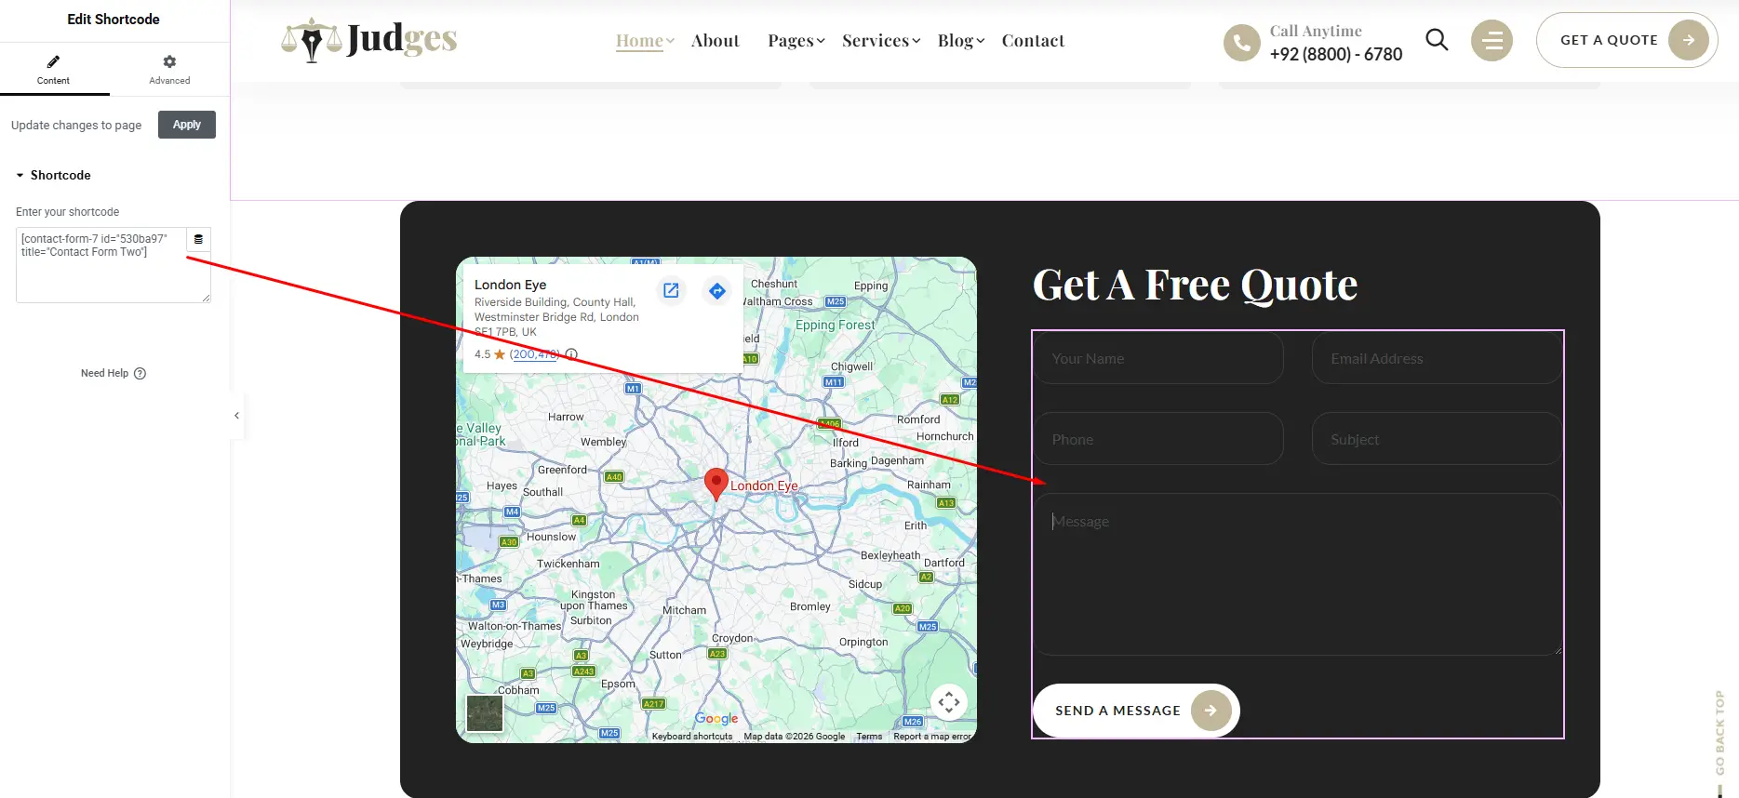Click into the Message text area

tap(1298, 574)
